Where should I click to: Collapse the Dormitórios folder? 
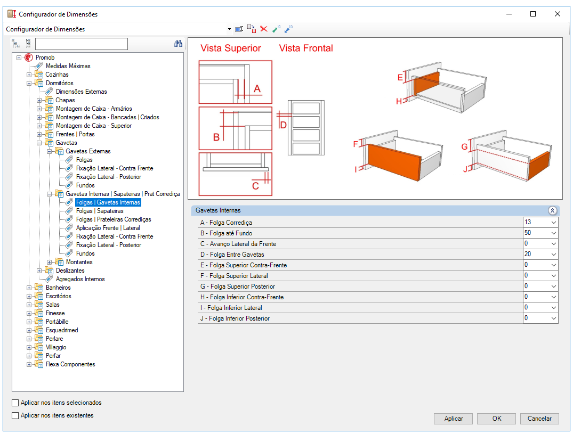pos(29,83)
